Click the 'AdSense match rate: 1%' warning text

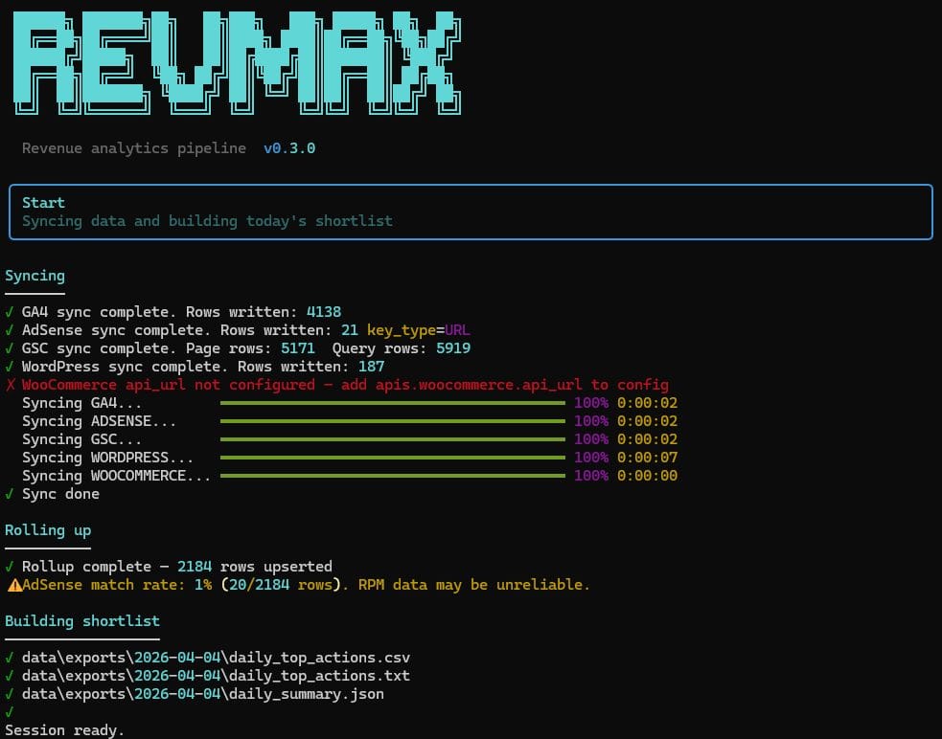tap(117, 585)
